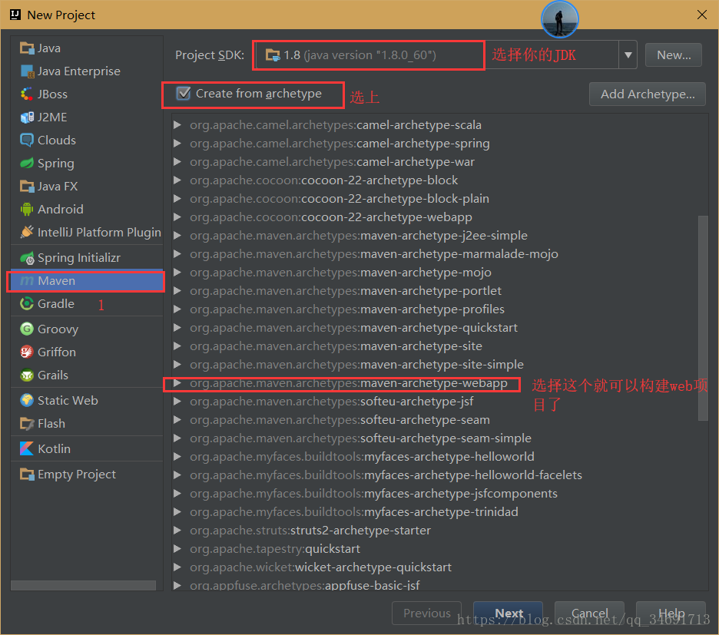This screenshot has height=635, width=719.
Task: Expand camel-archetype-spring node
Action: pos(177,143)
